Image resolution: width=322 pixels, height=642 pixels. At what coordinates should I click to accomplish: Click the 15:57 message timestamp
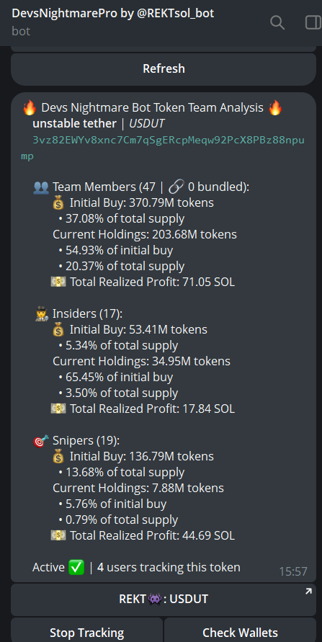(293, 571)
